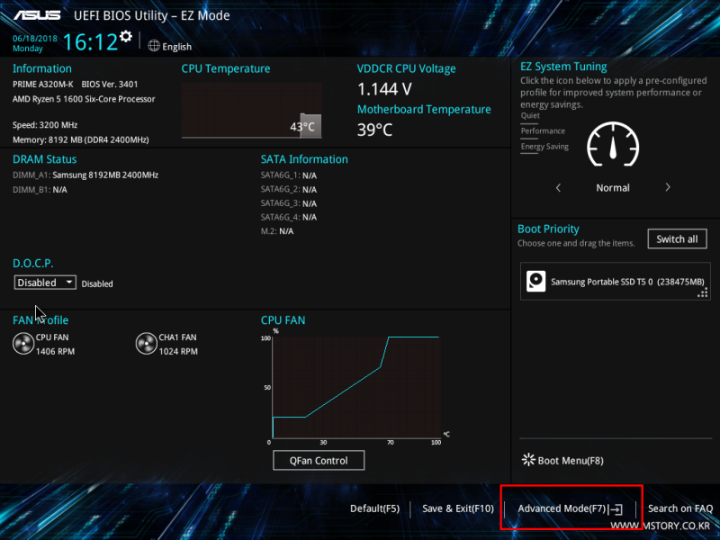Click the Advanced Mode exit arrow icon

[x=616, y=509]
